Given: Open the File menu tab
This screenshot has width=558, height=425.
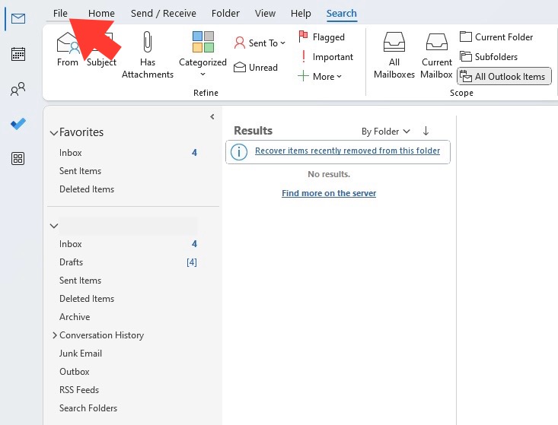Looking at the screenshot, I should pos(60,13).
